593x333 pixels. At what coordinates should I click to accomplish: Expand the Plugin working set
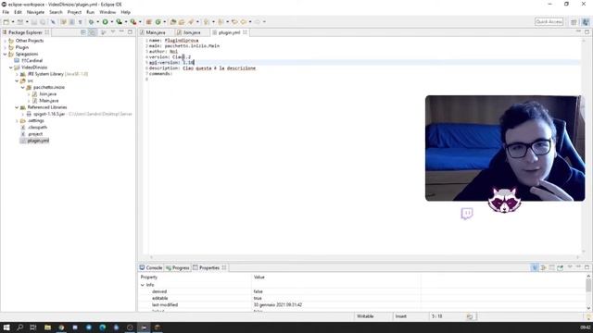[x=5, y=47]
